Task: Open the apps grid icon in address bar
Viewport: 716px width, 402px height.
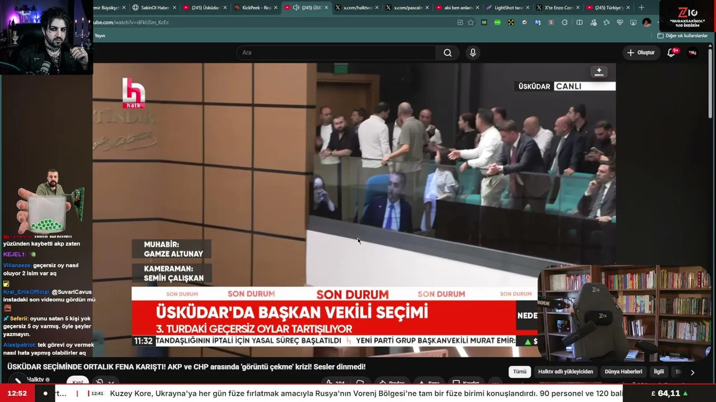Action: pos(460,22)
